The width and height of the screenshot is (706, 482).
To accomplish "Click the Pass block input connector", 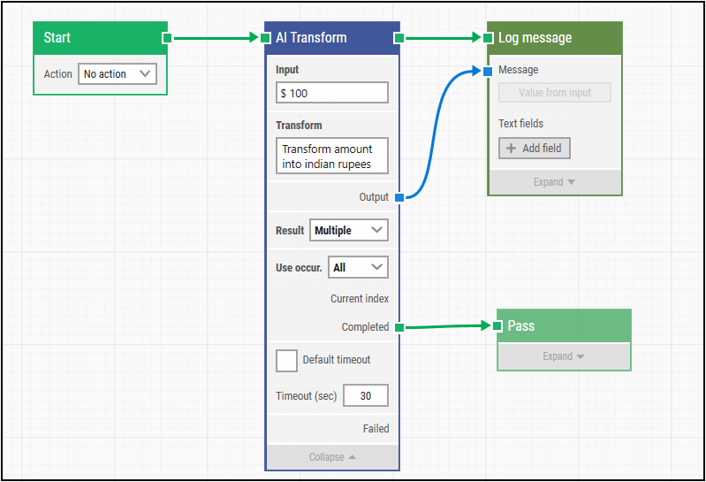I will pyautogui.click(x=497, y=325).
